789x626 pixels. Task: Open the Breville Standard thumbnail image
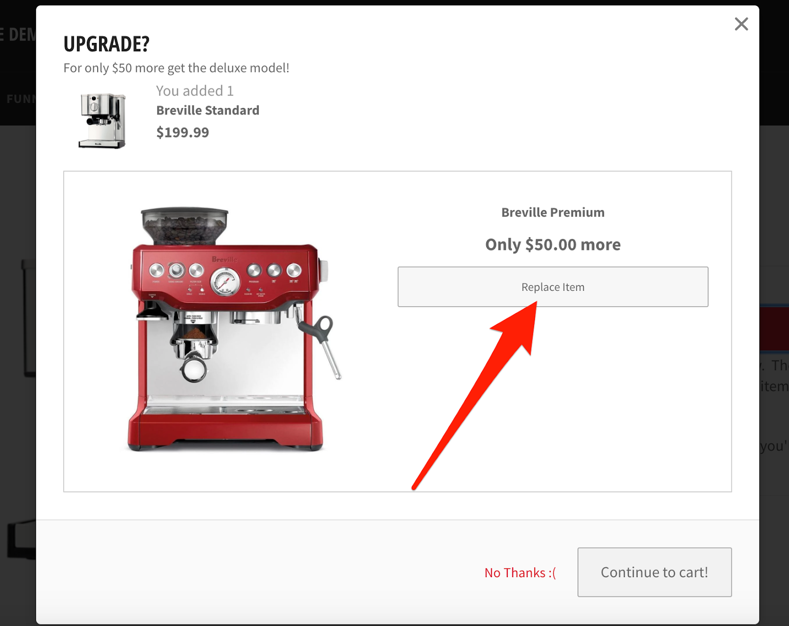102,121
